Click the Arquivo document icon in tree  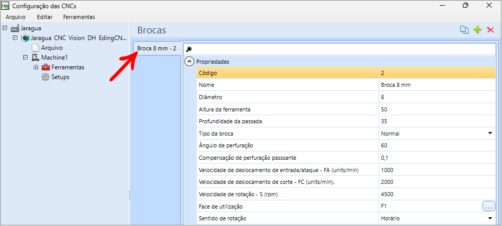pyautogui.click(x=35, y=48)
